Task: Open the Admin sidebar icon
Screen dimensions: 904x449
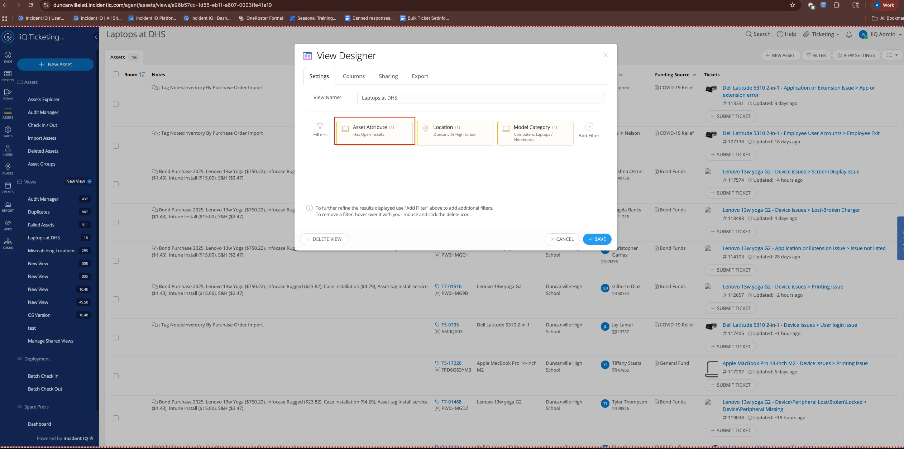Action: (x=8, y=243)
